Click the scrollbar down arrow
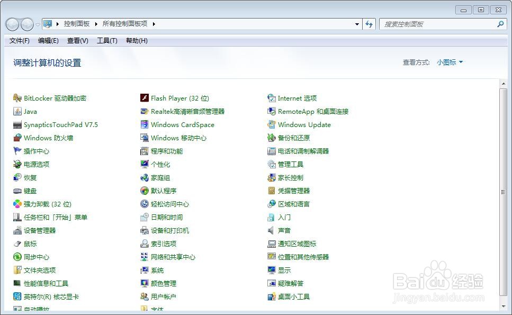This screenshot has width=512, height=315. click(x=503, y=307)
